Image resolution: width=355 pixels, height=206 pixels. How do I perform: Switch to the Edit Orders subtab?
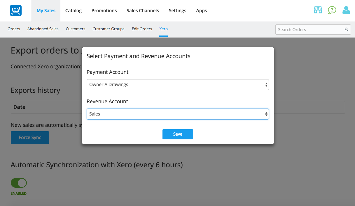pos(142,29)
